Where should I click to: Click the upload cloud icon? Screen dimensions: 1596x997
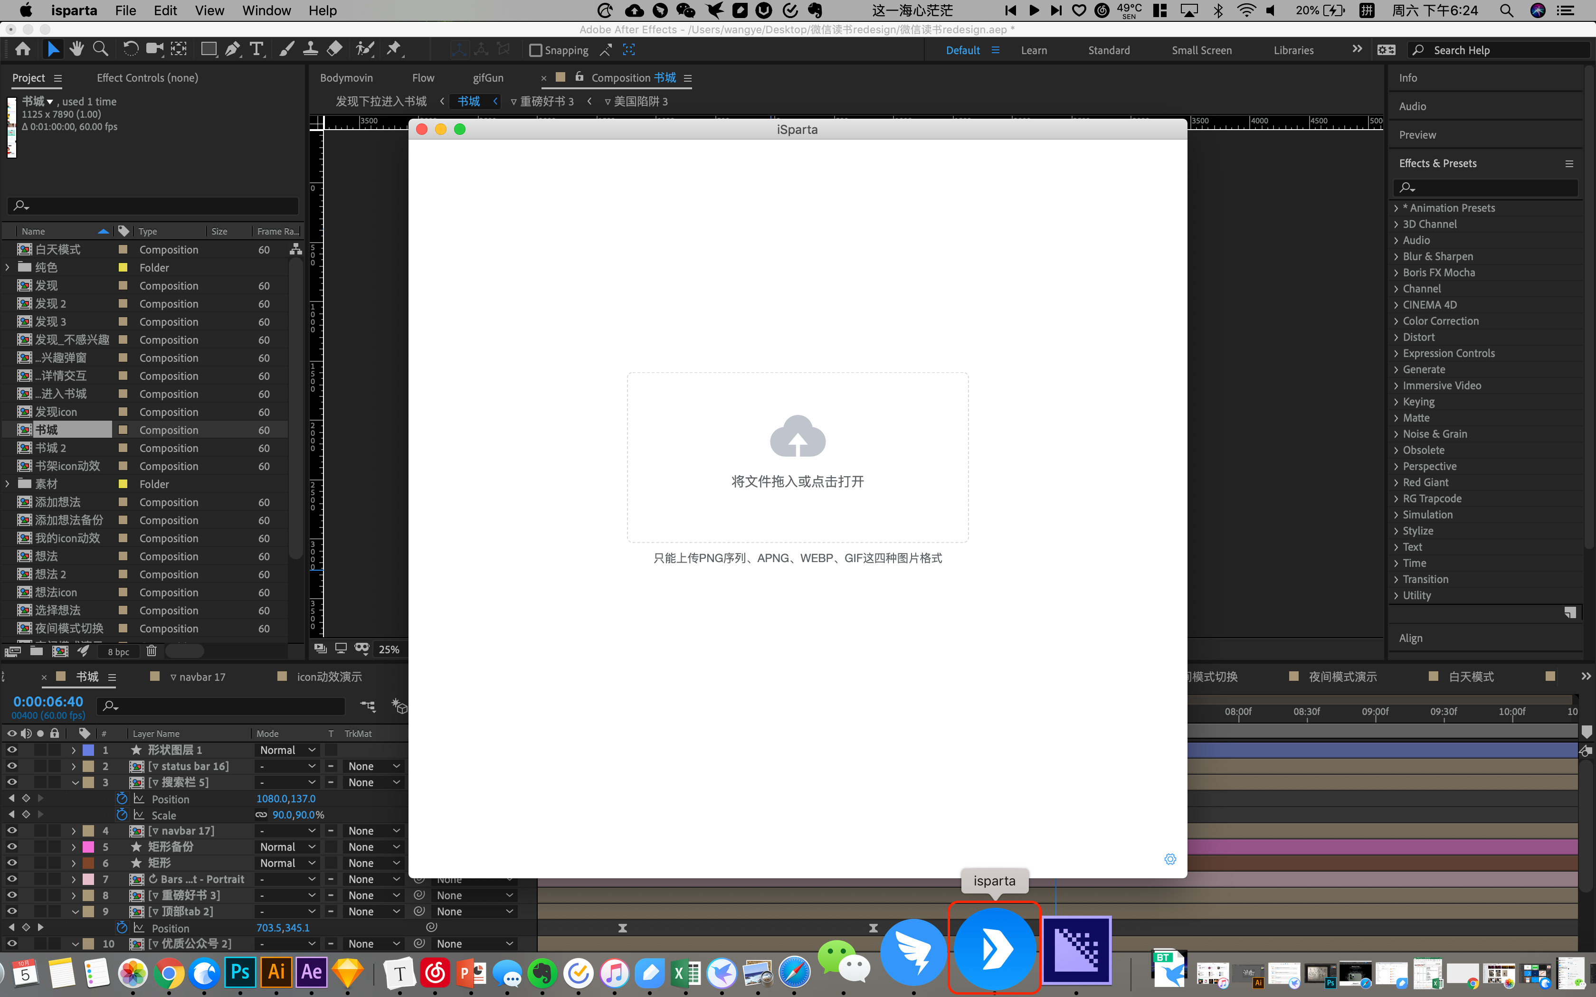pos(798,436)
